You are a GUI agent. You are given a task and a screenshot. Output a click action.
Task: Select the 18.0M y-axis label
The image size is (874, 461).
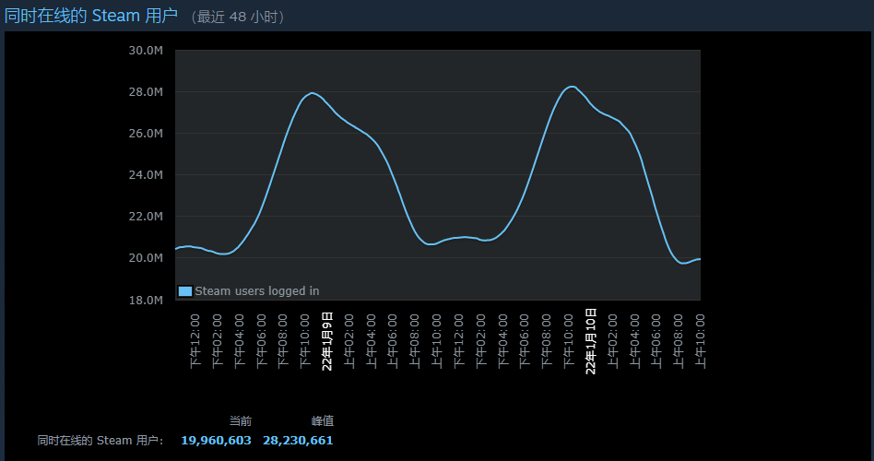pyautogui.click(x=146, y=300)
